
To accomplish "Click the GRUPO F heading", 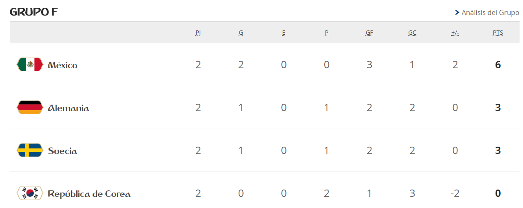I will [x=34, y=12].
